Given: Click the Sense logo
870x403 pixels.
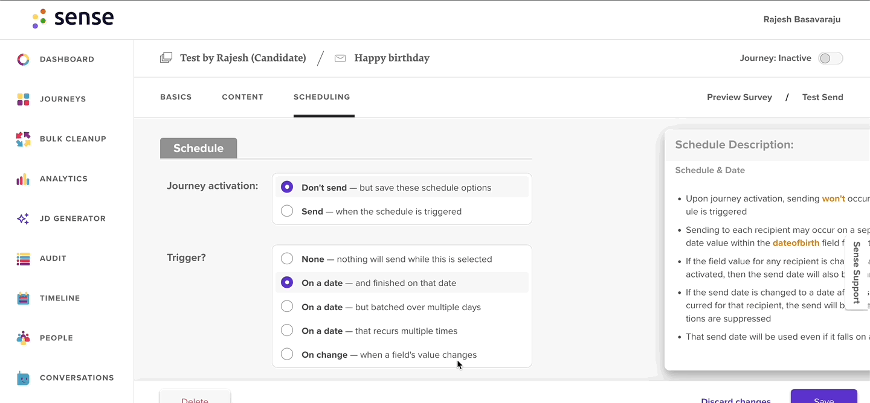Looking at the screenshot, I should (73, 18).
